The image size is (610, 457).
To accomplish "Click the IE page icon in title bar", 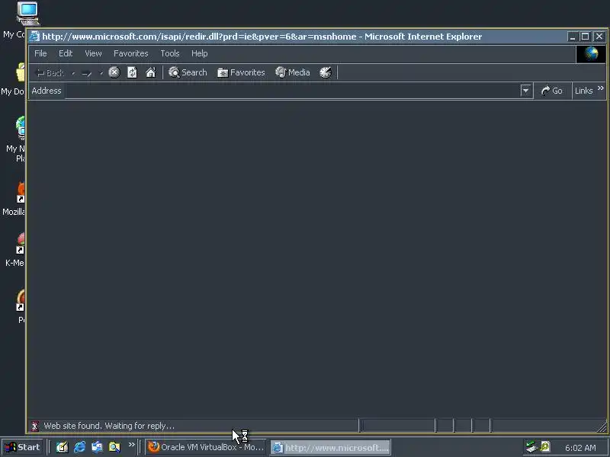I will click(34, 36).
